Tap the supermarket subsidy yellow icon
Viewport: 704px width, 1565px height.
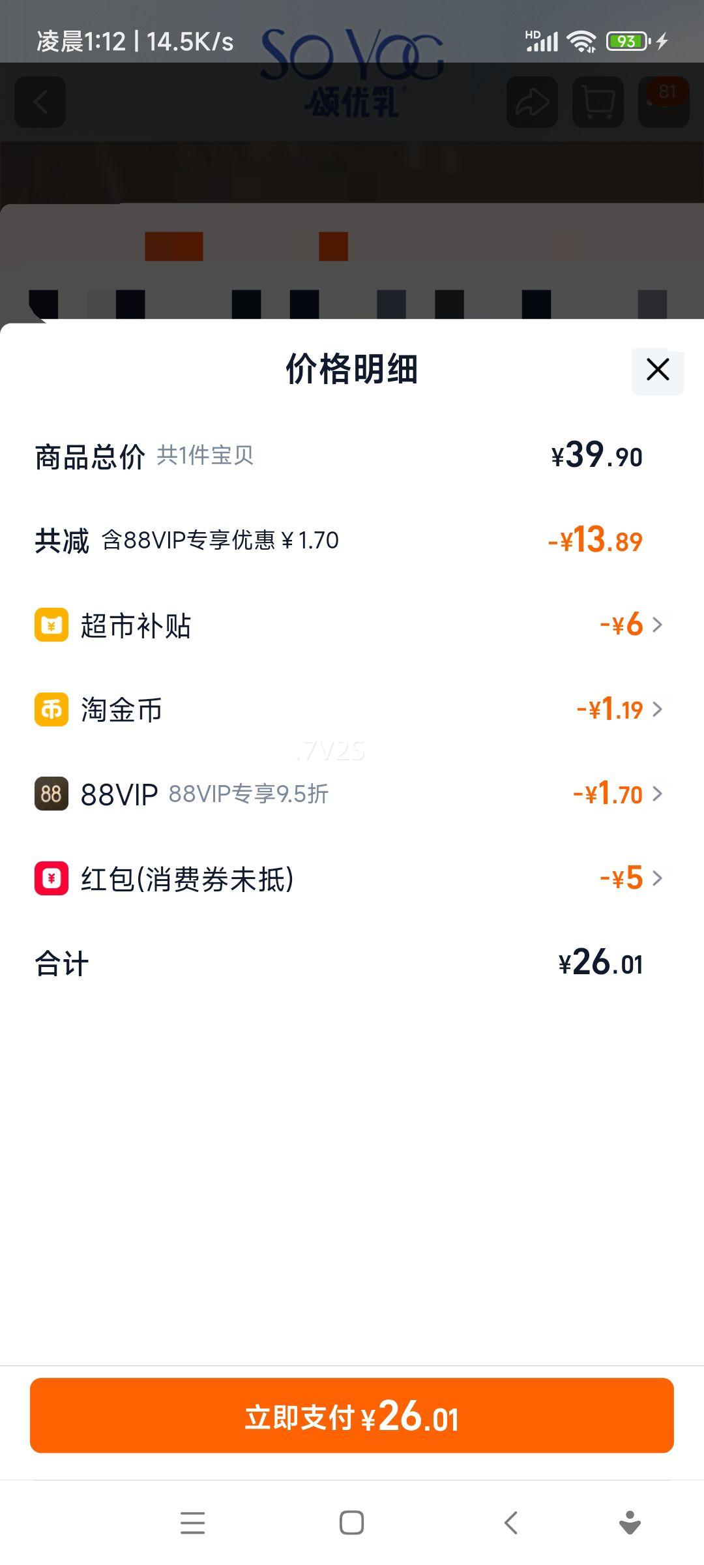[x=51, y=625]
